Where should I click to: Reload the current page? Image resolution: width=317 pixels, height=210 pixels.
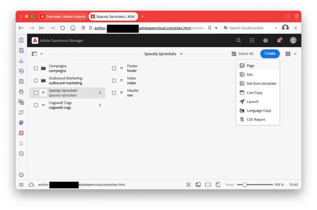click(63, 28)
